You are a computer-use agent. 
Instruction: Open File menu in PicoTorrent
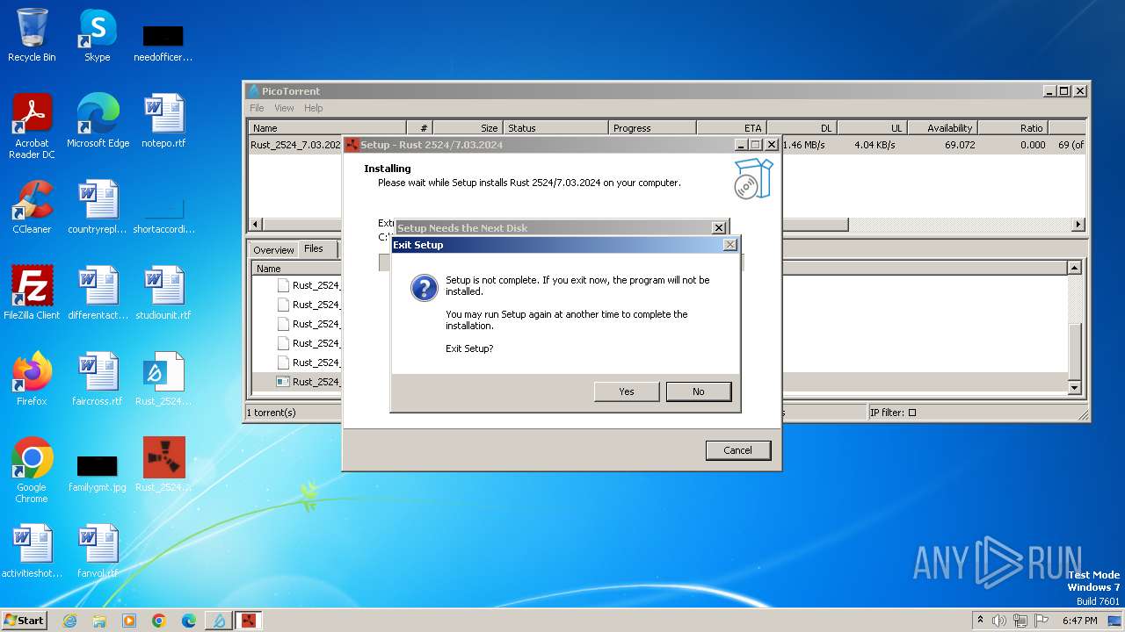[257, 108]
